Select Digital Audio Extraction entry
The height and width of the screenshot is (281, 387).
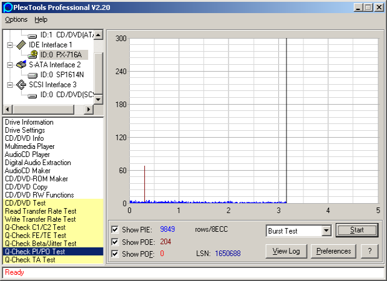point(53,163)
